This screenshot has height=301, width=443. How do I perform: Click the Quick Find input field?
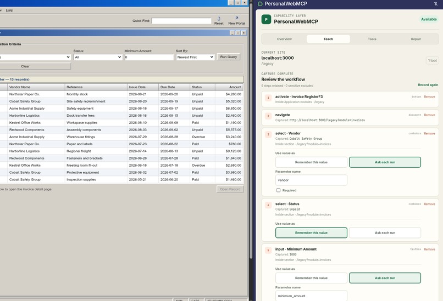pos(181,21)
